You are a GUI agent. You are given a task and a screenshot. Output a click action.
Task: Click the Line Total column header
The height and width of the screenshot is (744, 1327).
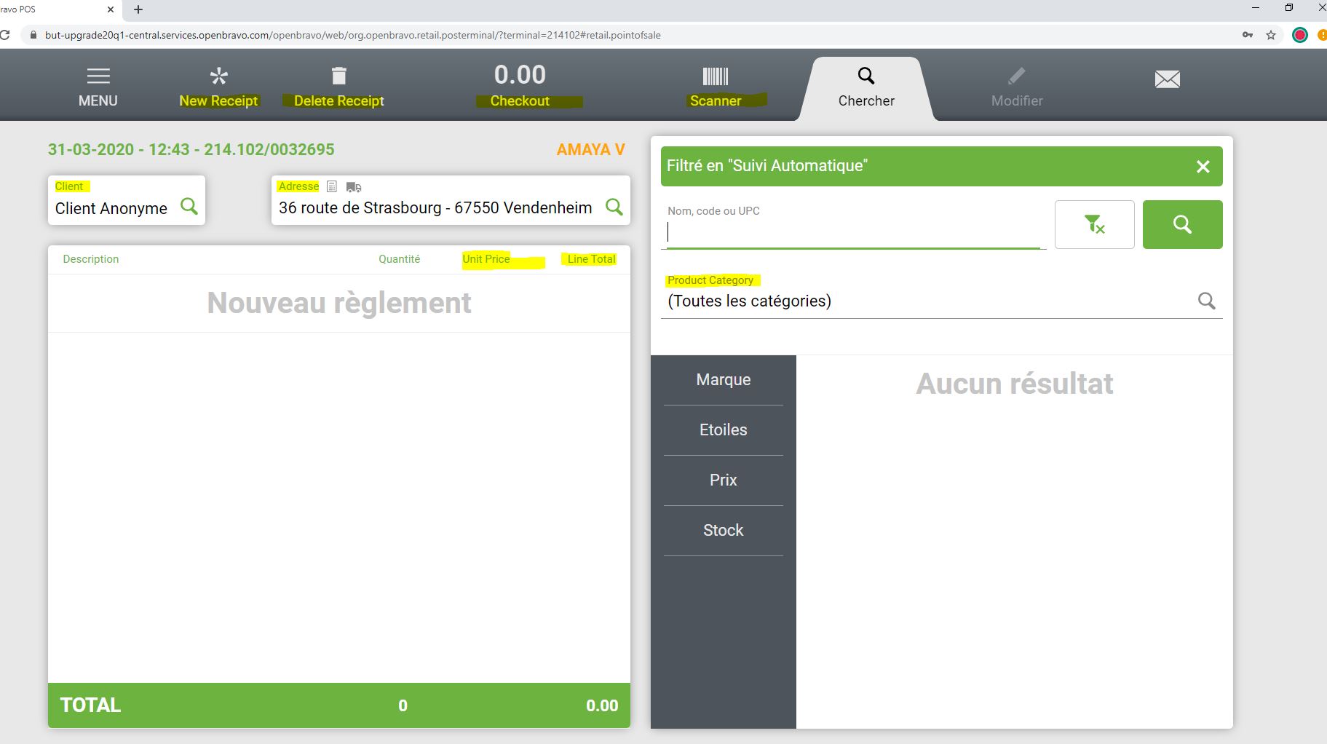pyautogui.click(x=592, y=259)
